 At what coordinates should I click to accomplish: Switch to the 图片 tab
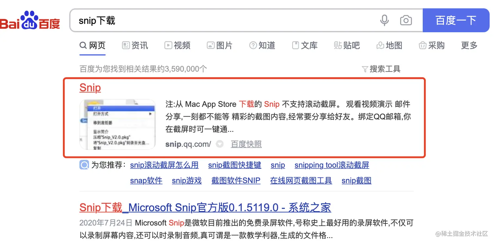[x=220, y=45]
